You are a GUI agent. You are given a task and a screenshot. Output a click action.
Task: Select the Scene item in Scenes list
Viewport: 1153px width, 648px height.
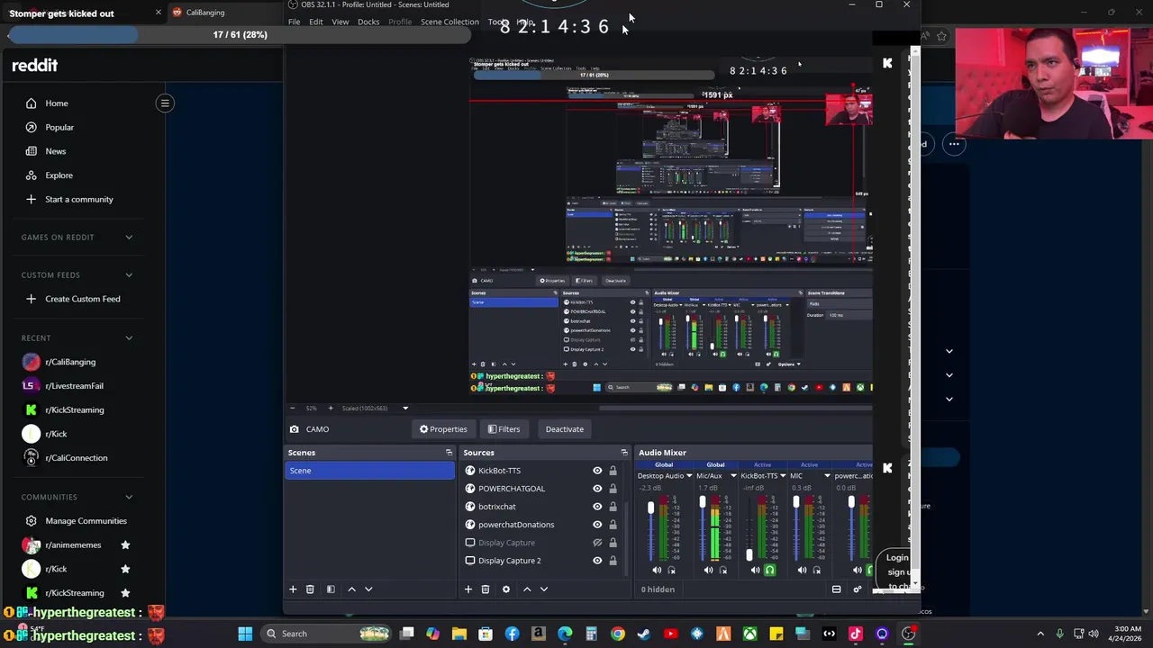(369, 471)
